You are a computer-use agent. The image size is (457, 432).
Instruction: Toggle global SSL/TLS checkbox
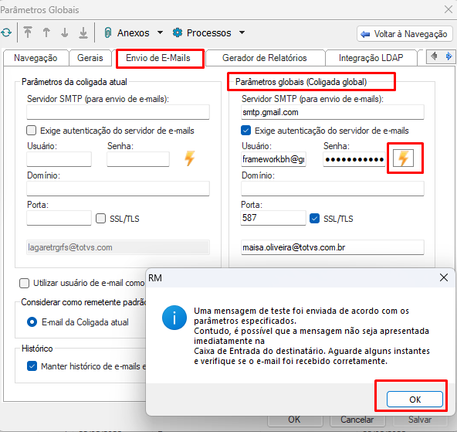[314, 218]
